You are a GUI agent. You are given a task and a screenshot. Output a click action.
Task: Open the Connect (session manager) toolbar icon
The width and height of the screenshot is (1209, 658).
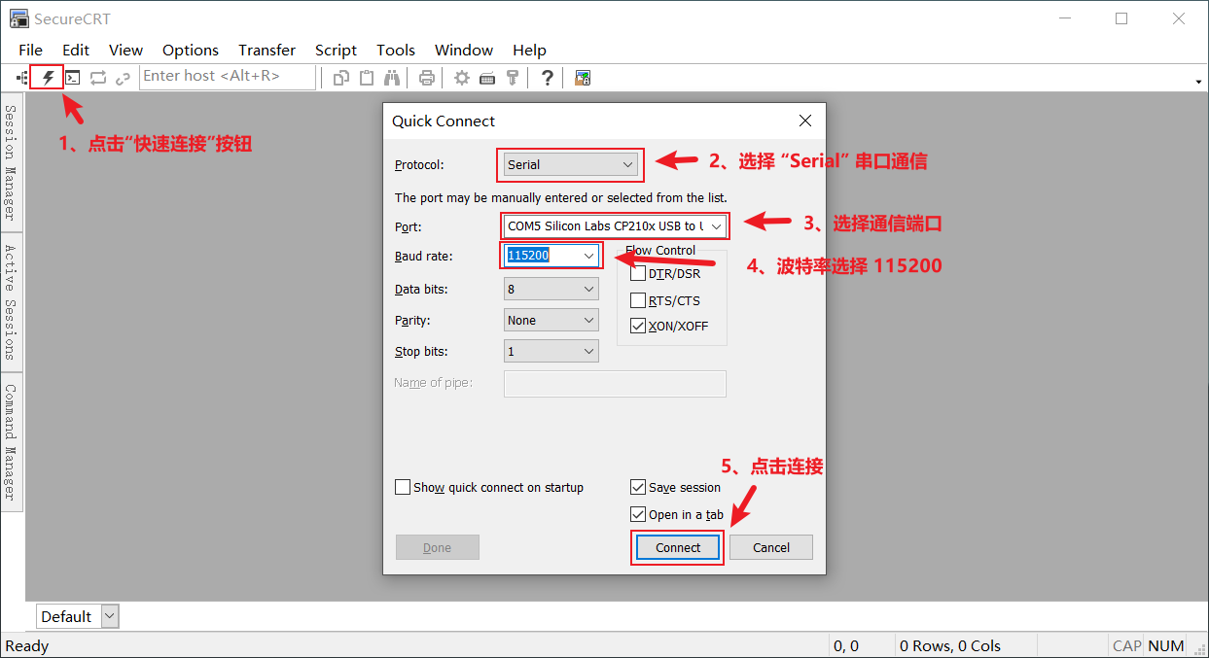point(21,78)
